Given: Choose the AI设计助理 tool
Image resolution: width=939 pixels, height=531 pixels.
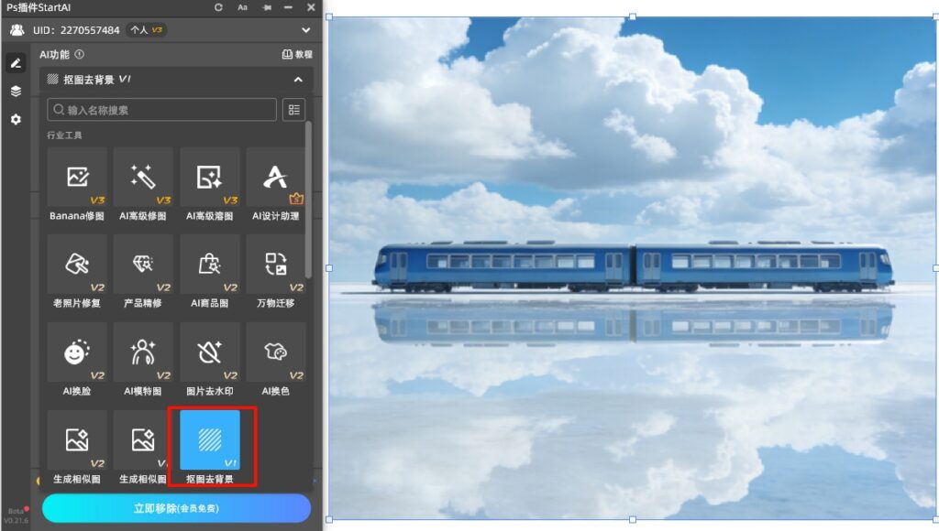Looking at the screenshot, I should pos(275,178).
